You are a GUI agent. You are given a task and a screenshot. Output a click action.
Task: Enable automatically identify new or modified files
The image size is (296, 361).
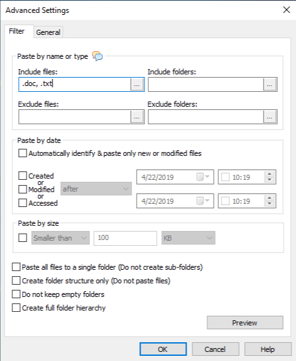[x=23, y=153]
